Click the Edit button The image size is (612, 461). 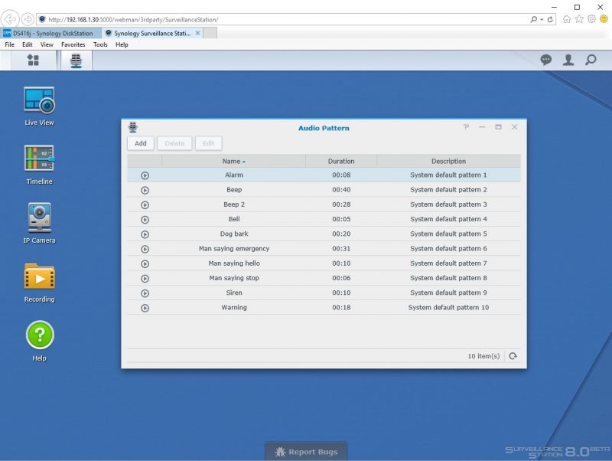[208, 143]
